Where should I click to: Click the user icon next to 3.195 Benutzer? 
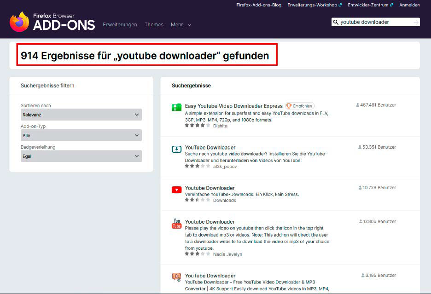362,275
